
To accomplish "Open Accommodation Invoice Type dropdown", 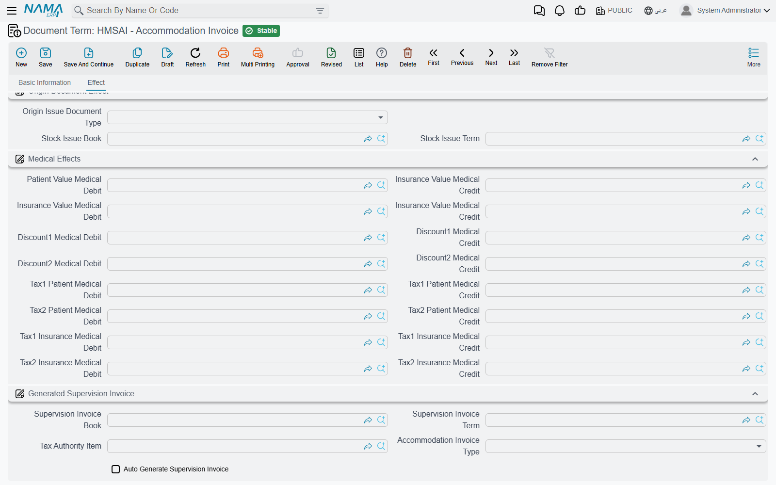I will [x=626, y=446].
